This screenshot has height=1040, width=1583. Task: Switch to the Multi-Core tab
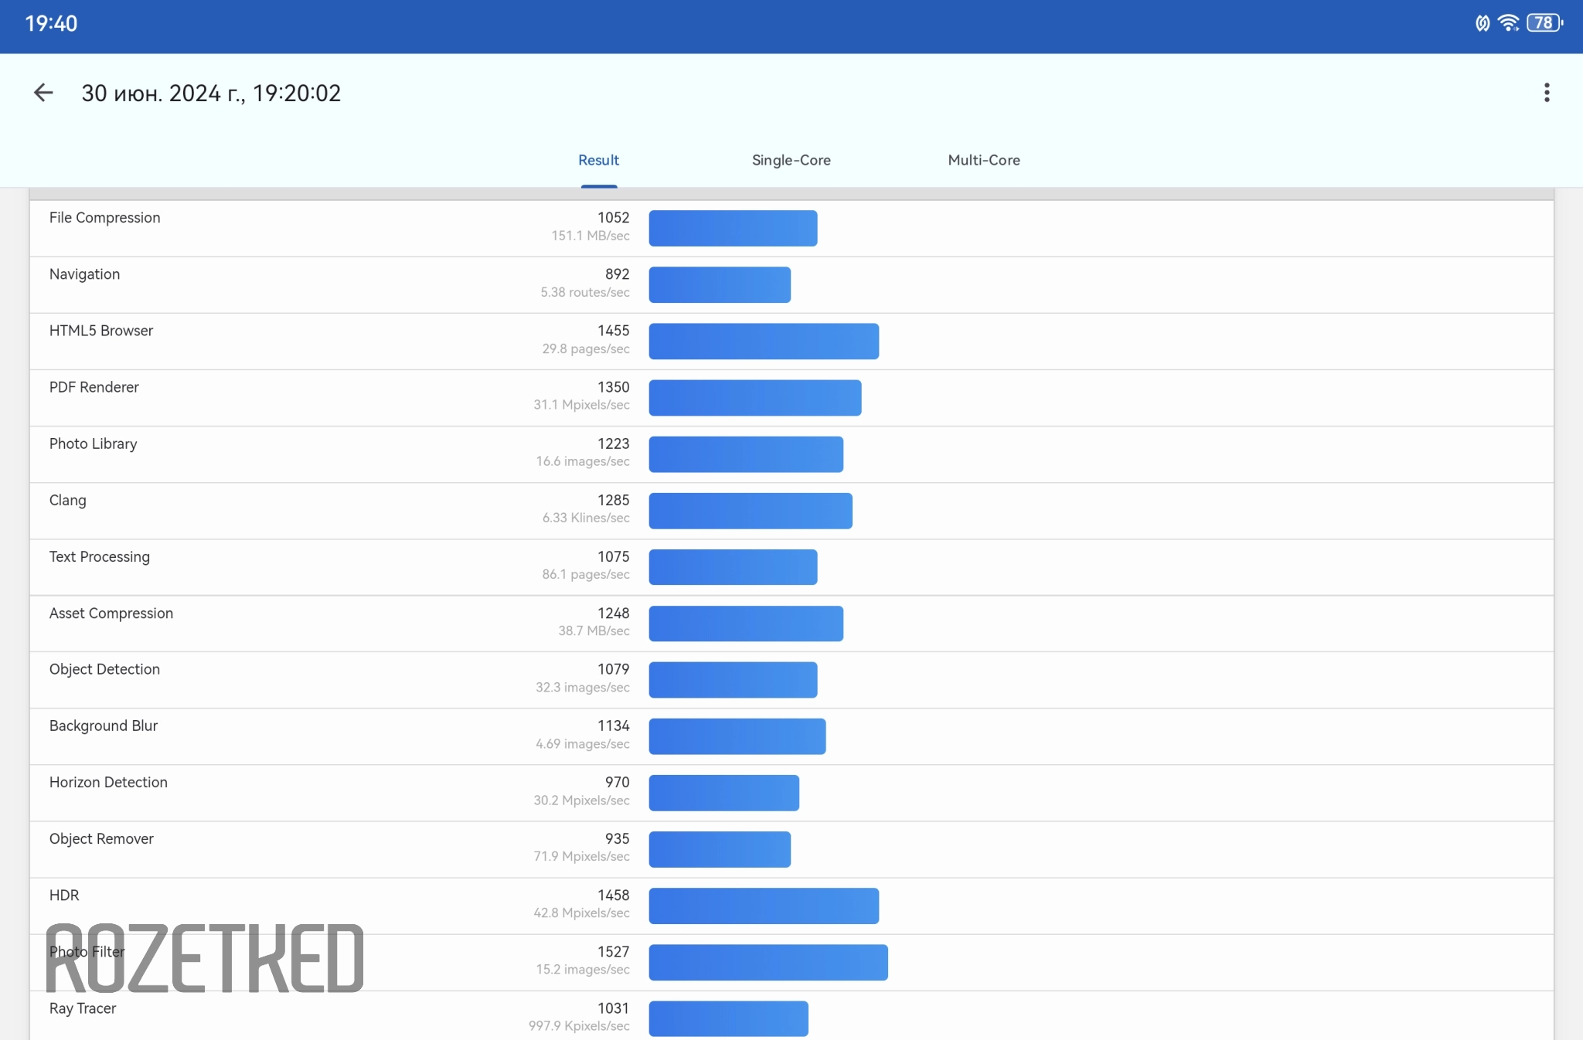[983, 160]
